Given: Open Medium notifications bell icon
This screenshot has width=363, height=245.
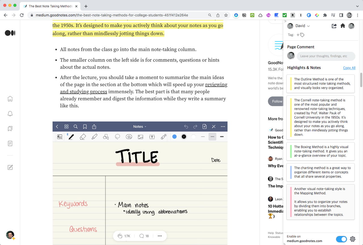Looking at the screenshot, I should point(10,114).
